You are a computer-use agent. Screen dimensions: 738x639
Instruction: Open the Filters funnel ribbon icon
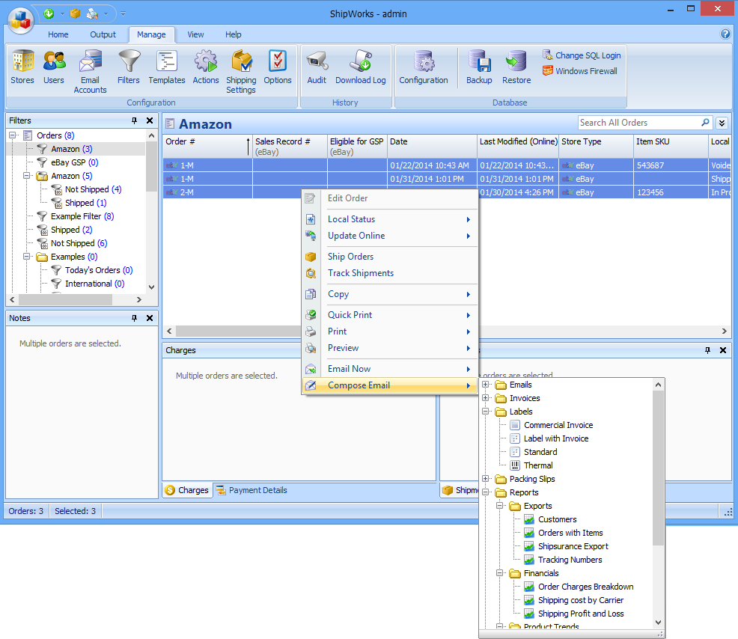129,67
